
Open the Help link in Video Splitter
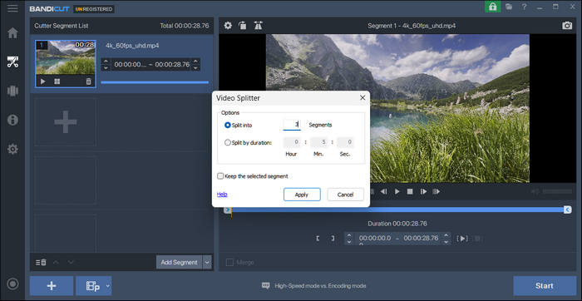(x=222, y=195)
